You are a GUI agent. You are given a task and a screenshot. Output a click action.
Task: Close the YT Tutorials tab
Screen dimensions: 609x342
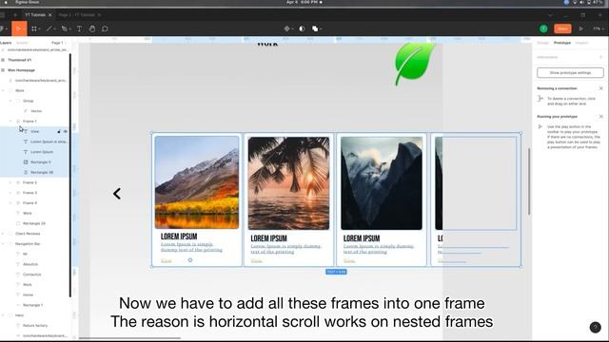[x=50, y=15]
